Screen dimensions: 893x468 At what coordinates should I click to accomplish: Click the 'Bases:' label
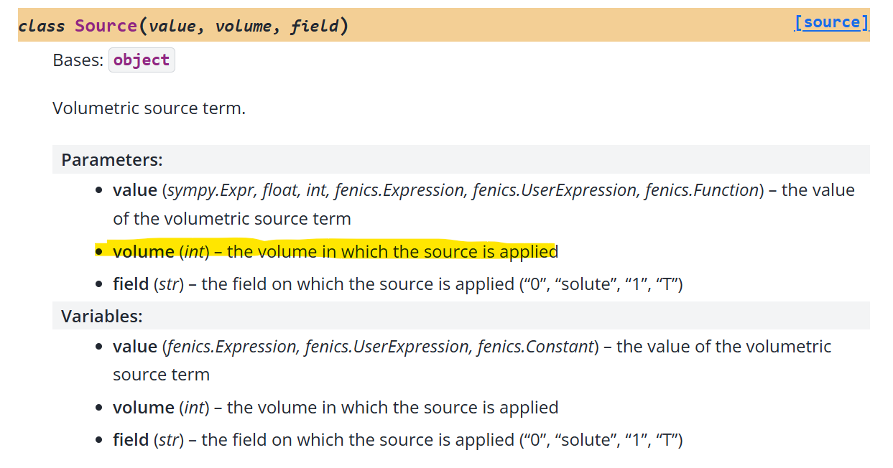tap(78, 60)
